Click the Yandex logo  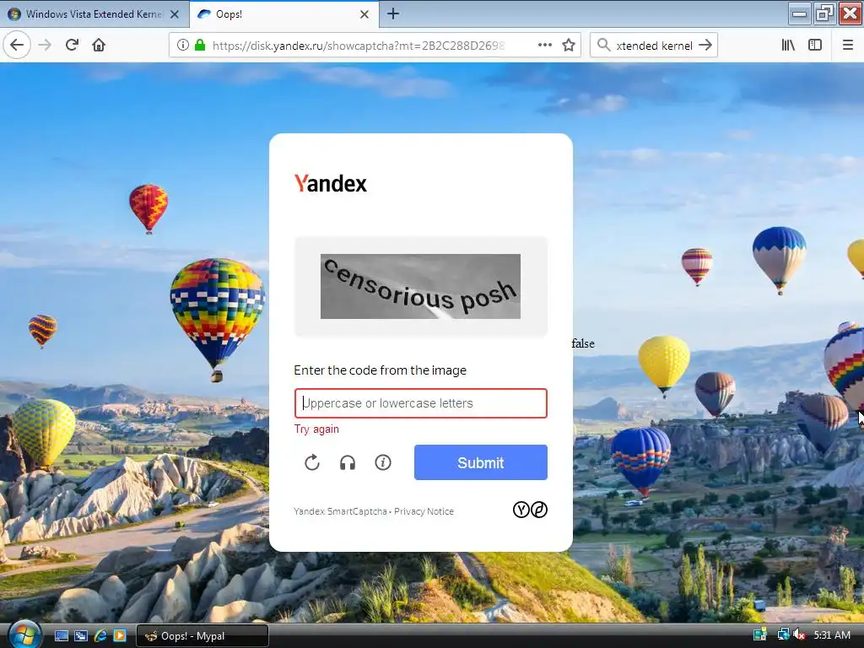[331, 183]
